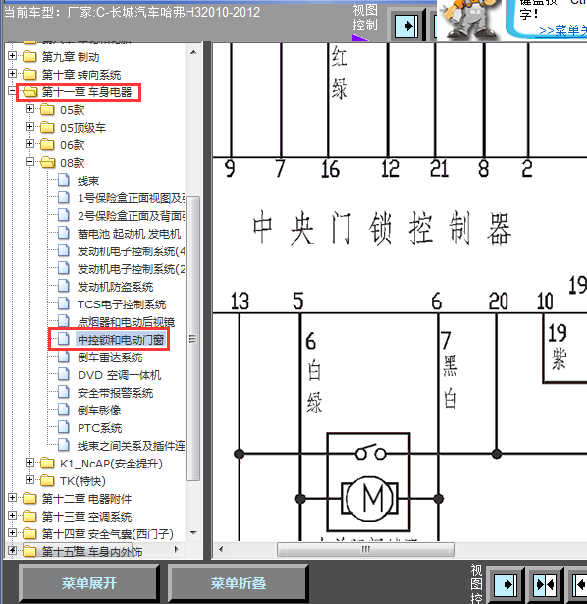Open 倒车雷达系统 page
Image resolution: width=587 pixels, height=604 pixels.
(x=110, y=357)
